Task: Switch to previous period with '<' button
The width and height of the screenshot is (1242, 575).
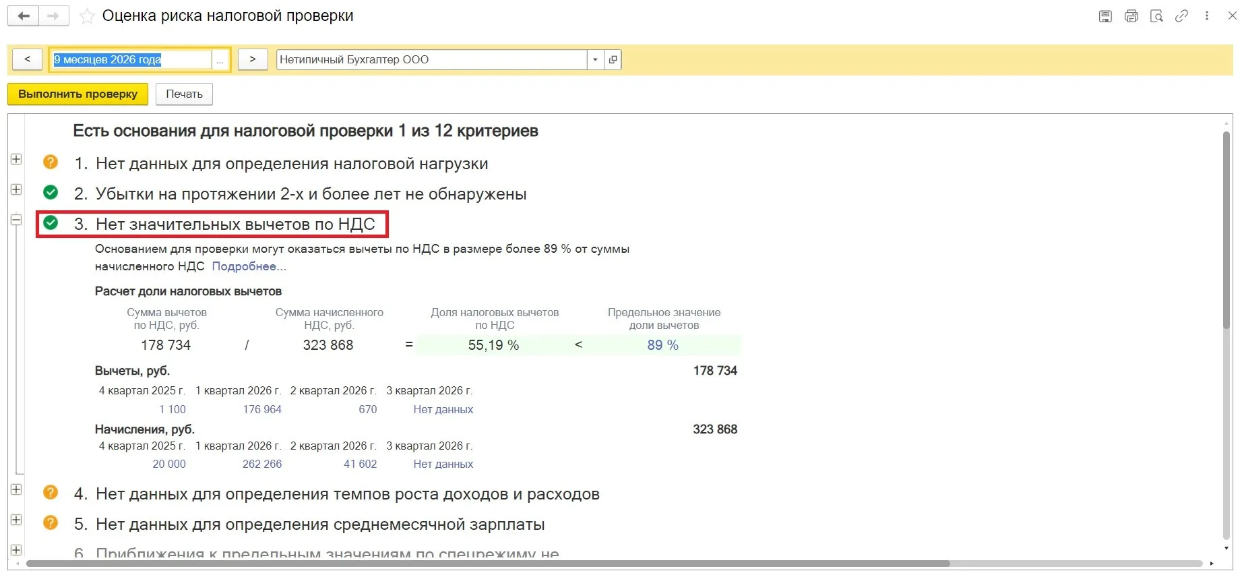Action: (28, 59)
